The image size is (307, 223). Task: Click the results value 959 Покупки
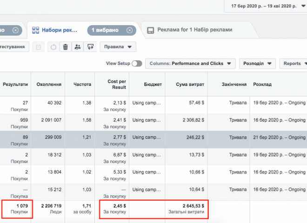(x=19, y=123)
